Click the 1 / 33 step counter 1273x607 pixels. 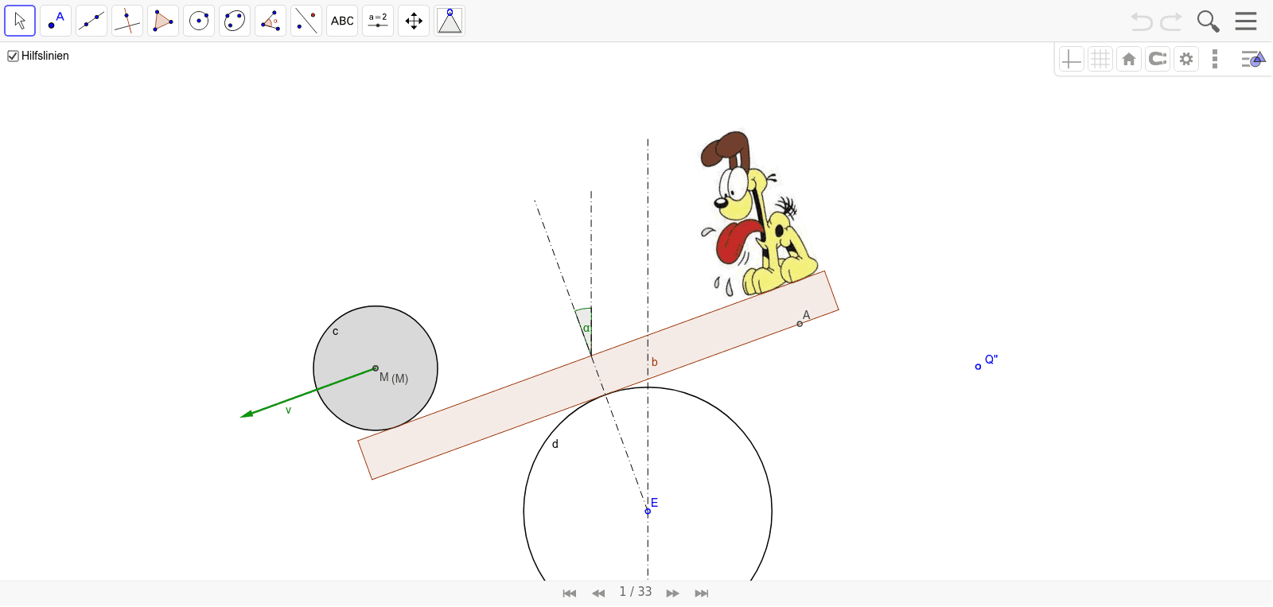click(x=636, y=592)
